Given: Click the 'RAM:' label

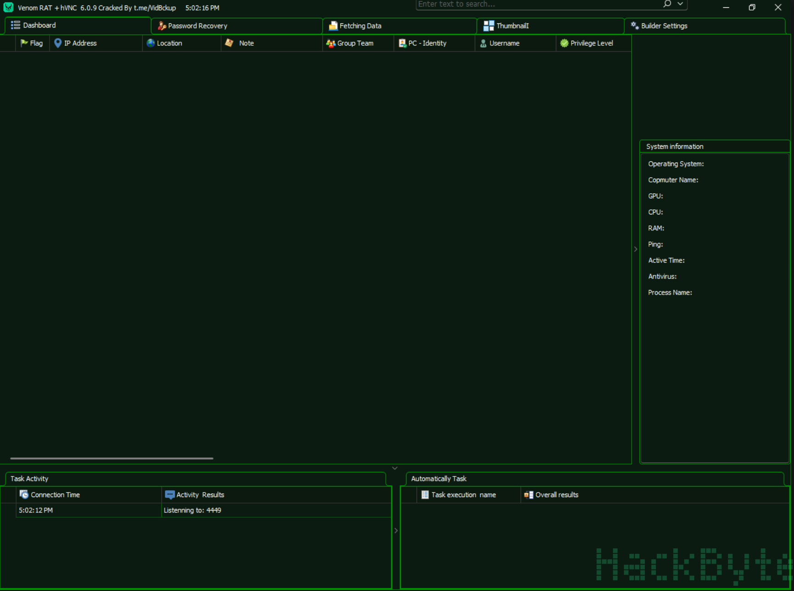Looking at the screenshot, I should tap(656, 228).
